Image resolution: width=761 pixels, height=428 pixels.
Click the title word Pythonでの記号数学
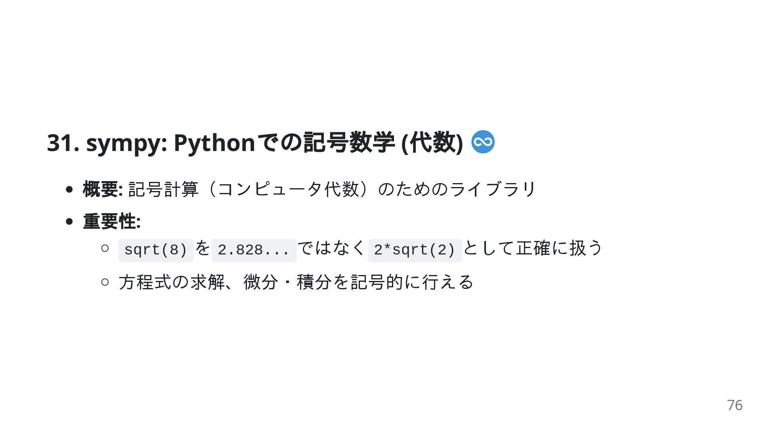(x=284, y=142)
